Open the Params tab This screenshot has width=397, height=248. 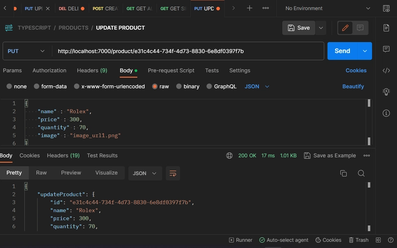pos(12,70)
